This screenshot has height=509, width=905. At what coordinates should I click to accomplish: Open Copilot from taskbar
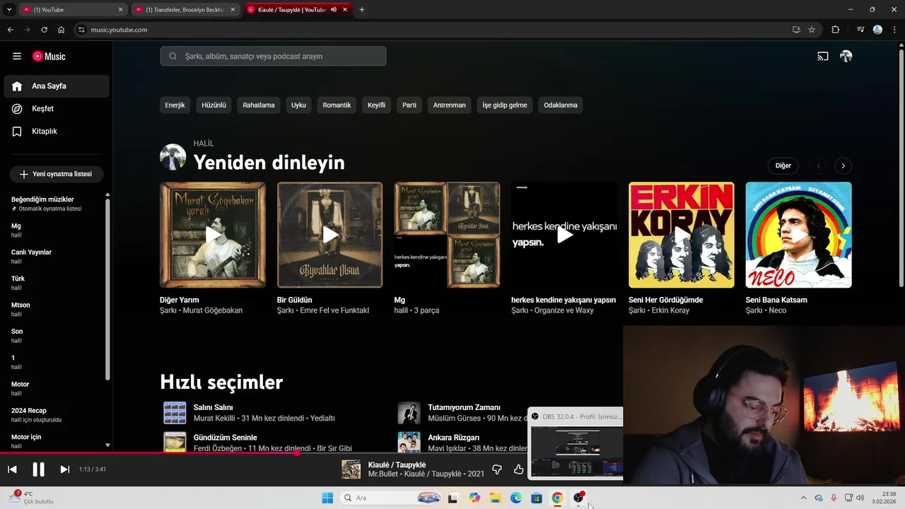474,498
